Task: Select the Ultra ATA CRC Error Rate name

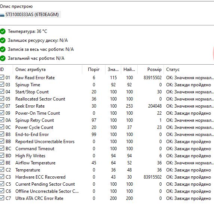Action: point(39,198)
